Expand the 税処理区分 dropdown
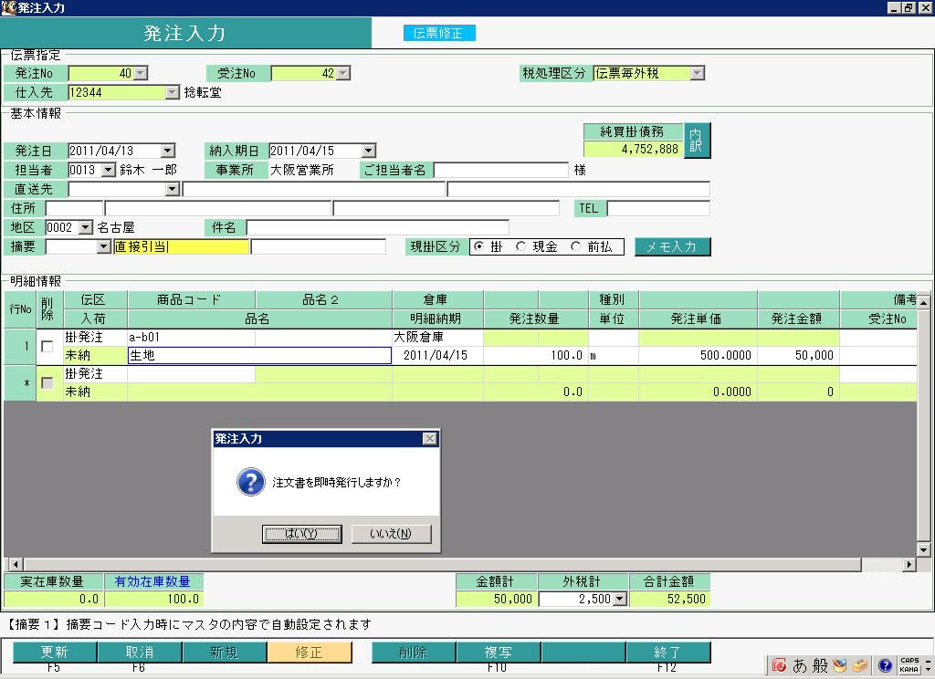 click(x=697, y=73)
